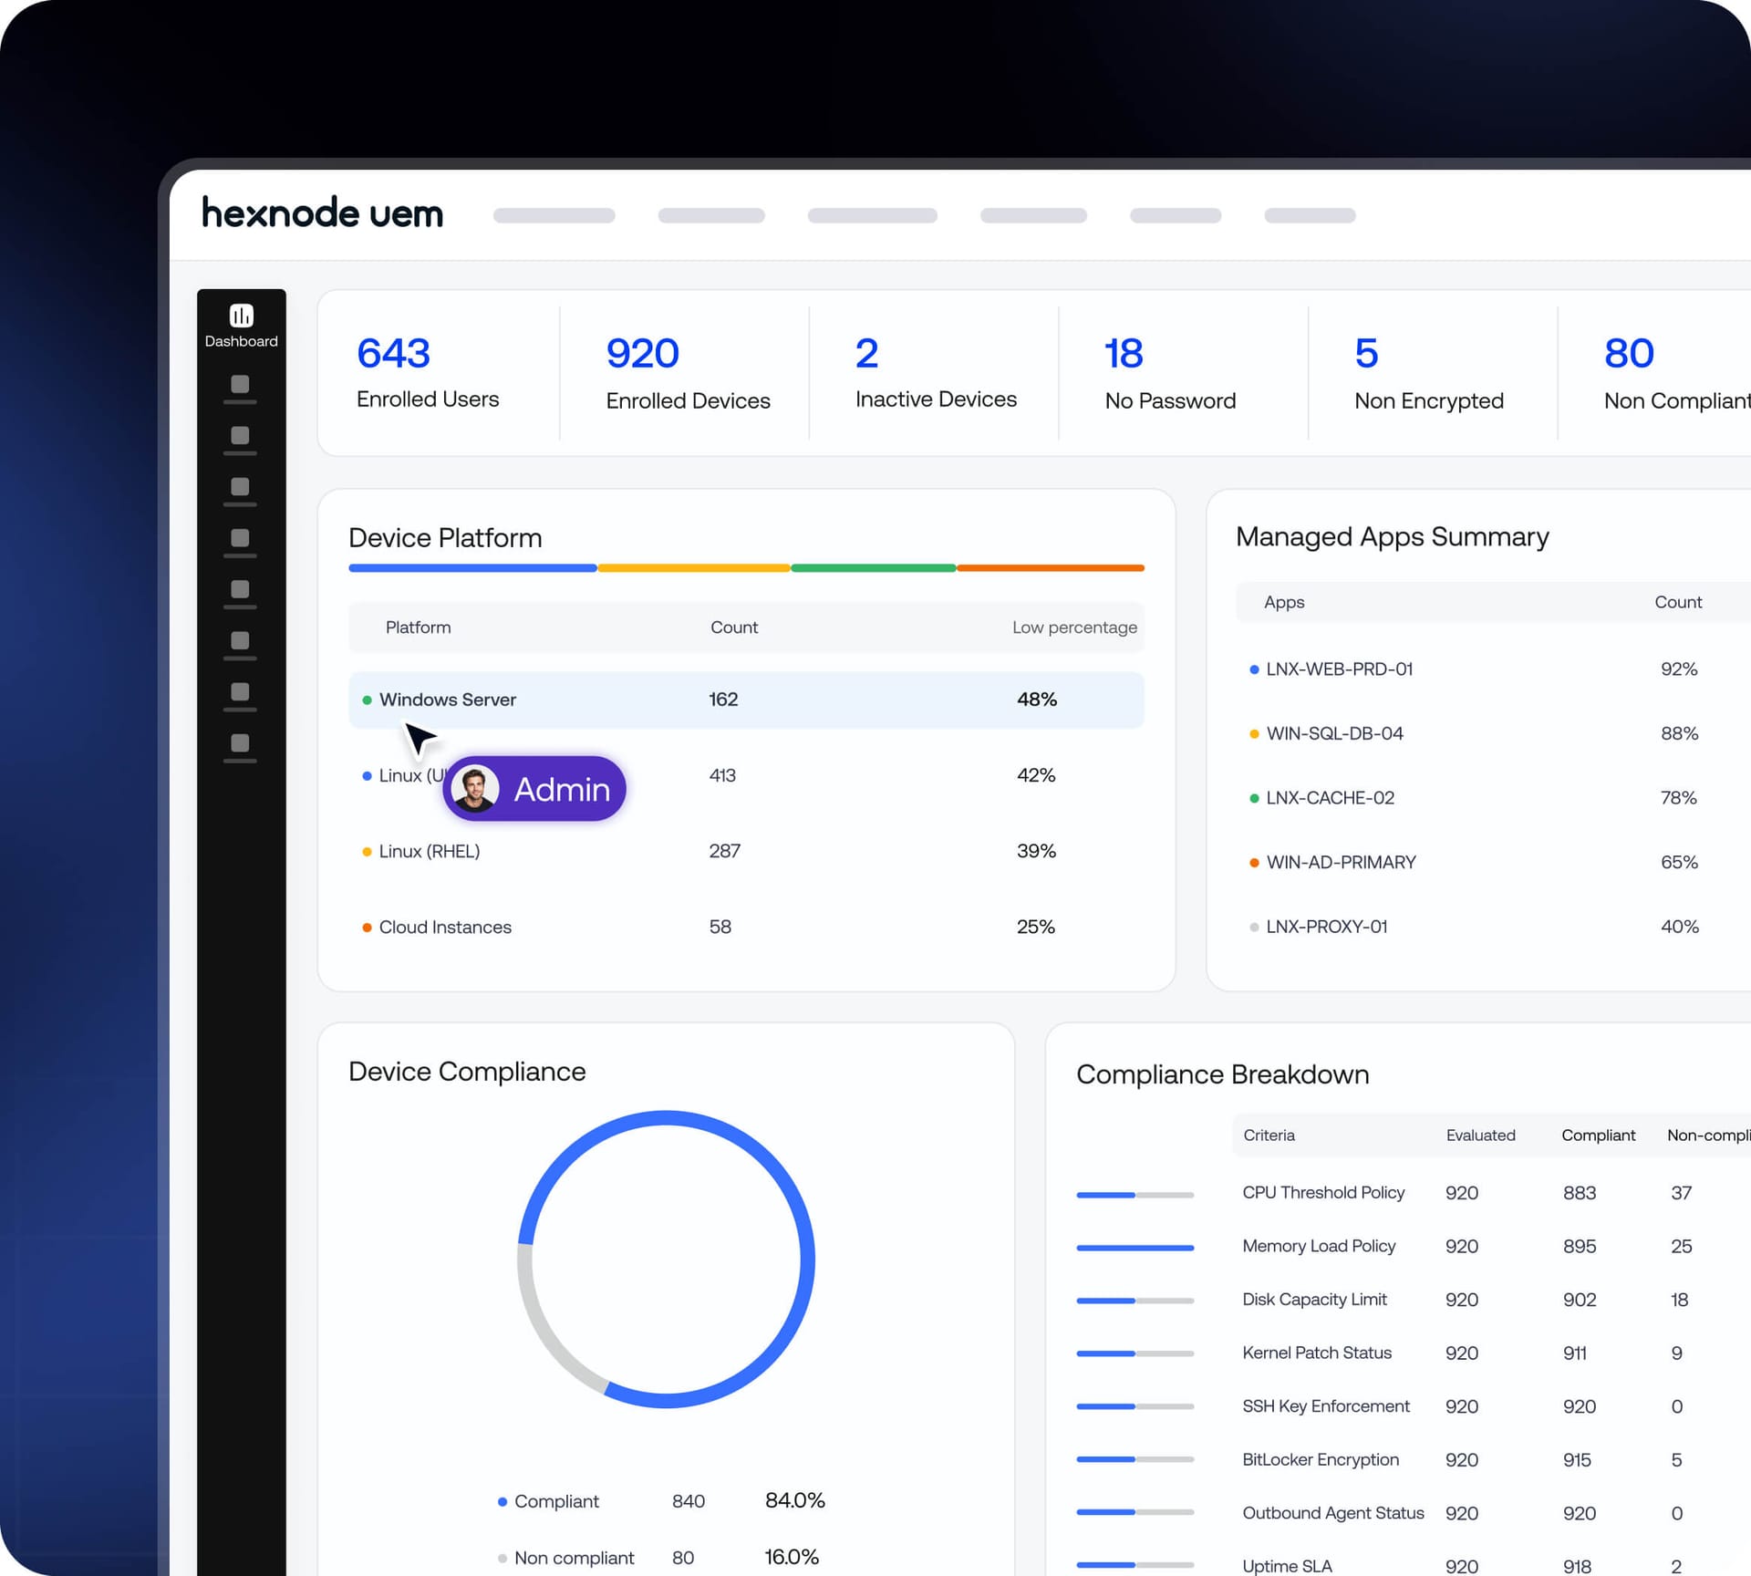Select the LNX-PROXY-01 app row

(x=1493, y=927)
